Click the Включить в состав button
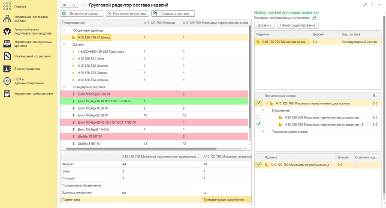The height and width of the screenshot is (208, 386). point(82,14)
